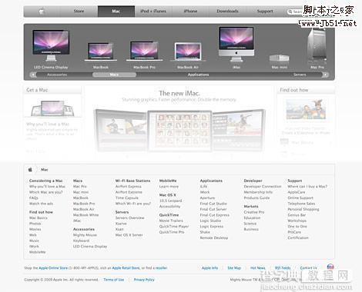The image size is (362, 292).
Task: Click the Find out how photo thumbnail
Action: pos(306,110)
